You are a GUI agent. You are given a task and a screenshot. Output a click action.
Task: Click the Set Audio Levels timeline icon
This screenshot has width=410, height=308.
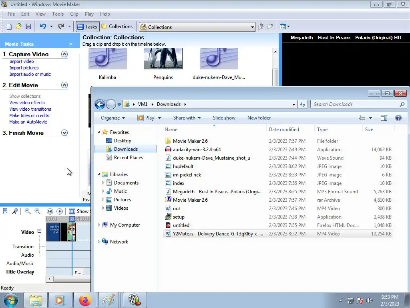point(5,211)
